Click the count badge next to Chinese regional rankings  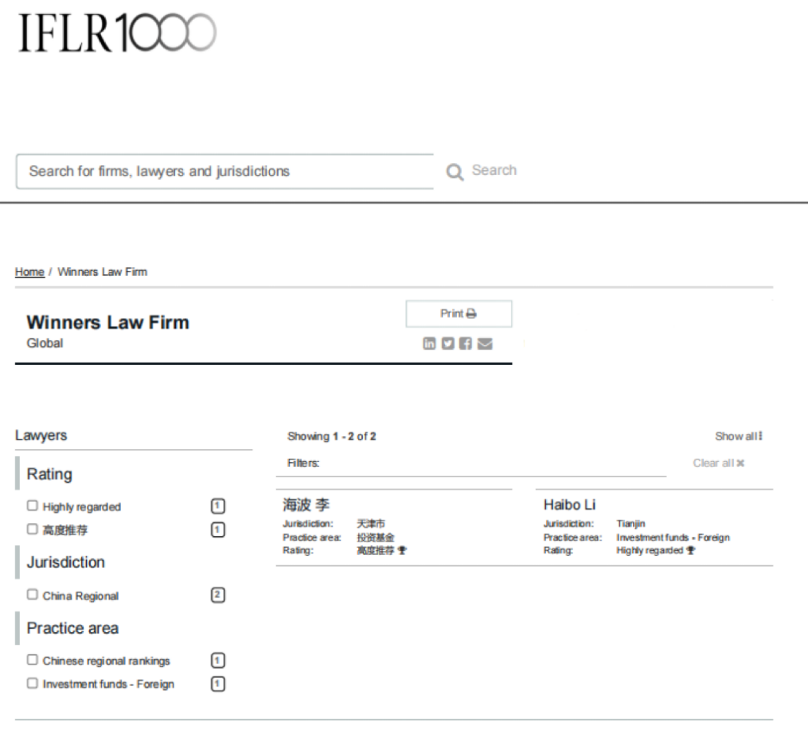point(218,661)
